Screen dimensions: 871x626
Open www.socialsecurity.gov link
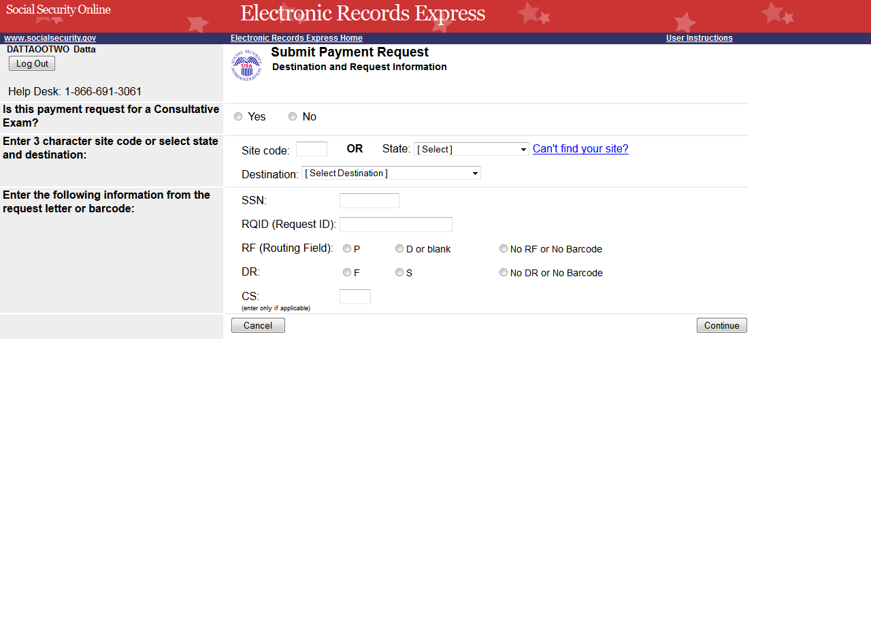pos(50,38)
